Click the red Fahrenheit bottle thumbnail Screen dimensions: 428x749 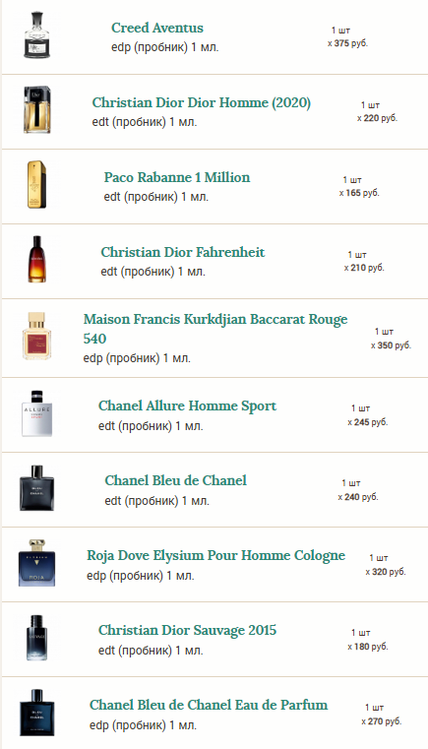36,259
